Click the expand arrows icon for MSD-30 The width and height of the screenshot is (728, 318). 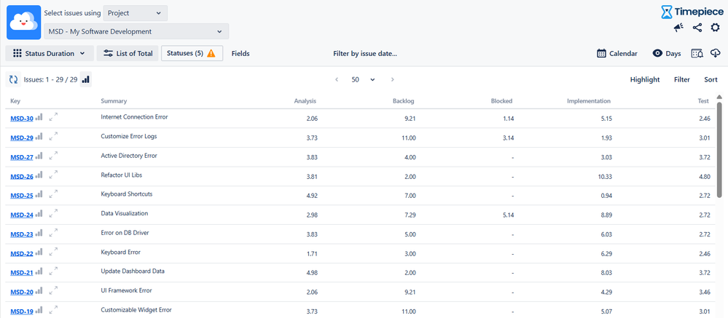[x=53, y=117]
